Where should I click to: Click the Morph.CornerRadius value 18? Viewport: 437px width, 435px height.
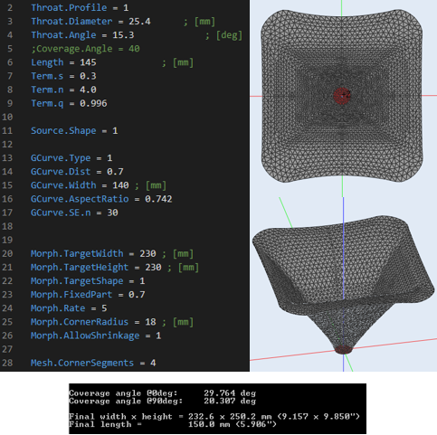[150, 322]
